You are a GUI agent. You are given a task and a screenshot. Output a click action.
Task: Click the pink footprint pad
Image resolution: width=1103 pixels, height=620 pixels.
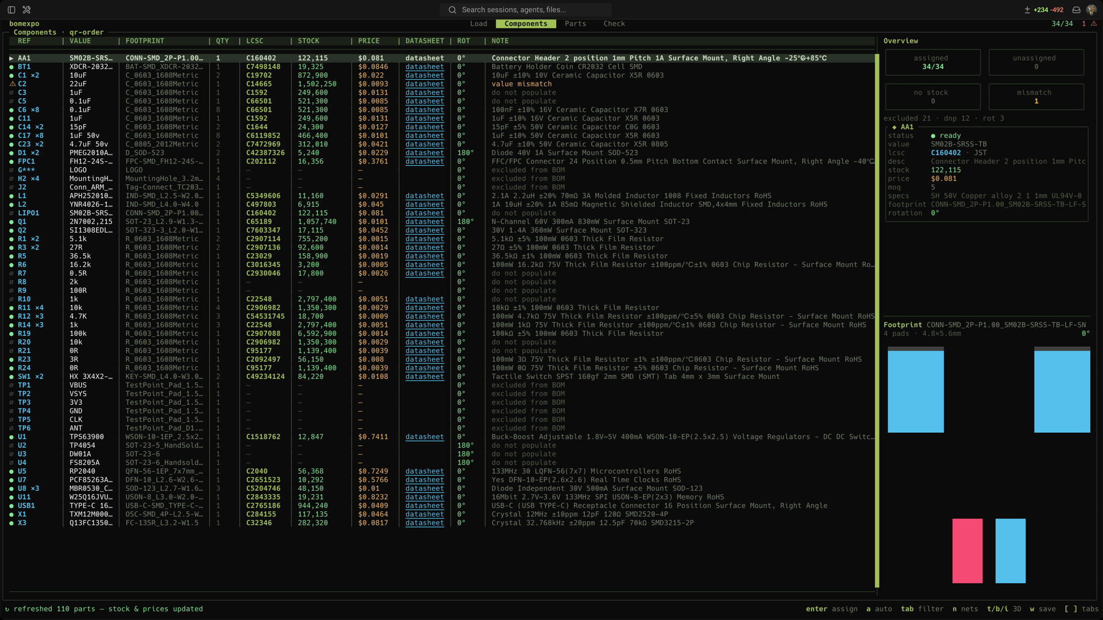pos(967,551)
